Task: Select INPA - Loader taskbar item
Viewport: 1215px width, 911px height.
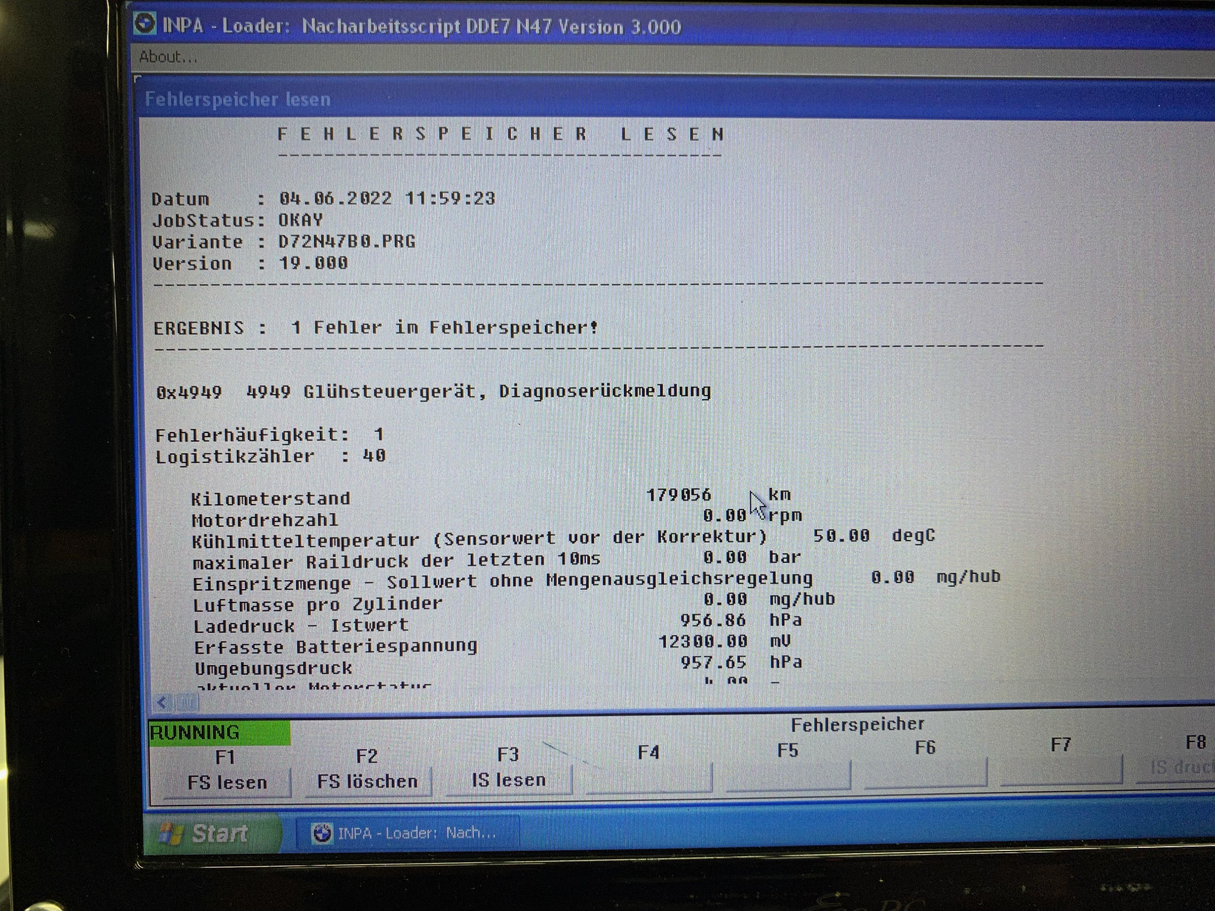Action: pos(407,833)
